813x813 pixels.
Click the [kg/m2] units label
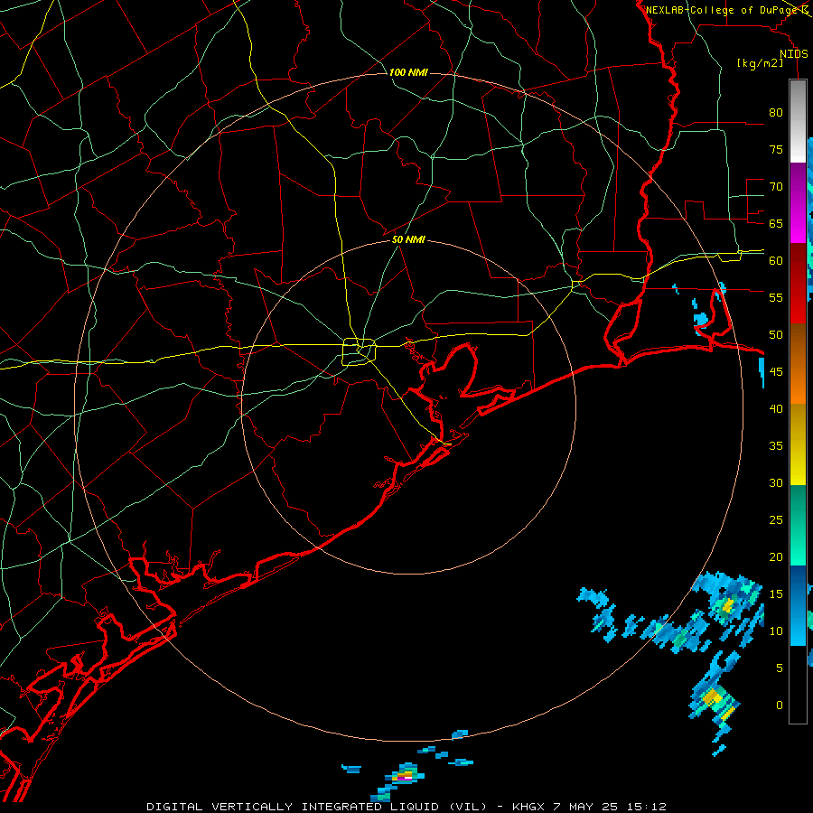[x=760, y=63]
